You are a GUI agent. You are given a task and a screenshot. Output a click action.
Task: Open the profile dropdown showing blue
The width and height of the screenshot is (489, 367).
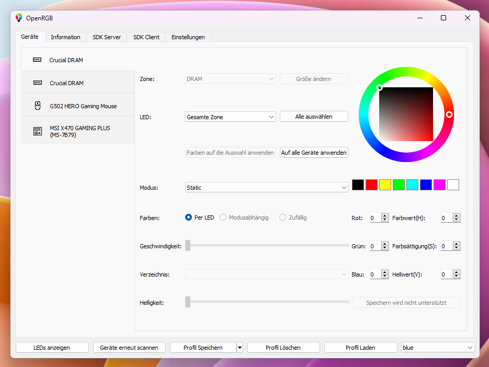click(438, 347)
